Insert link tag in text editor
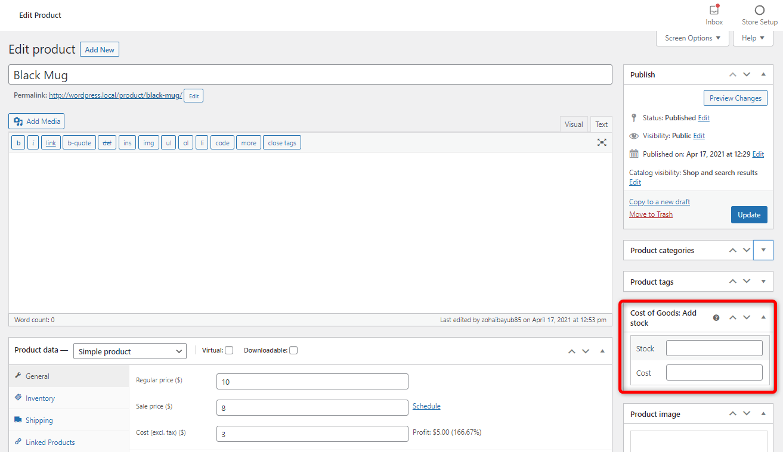 click(x=51, y=143)
